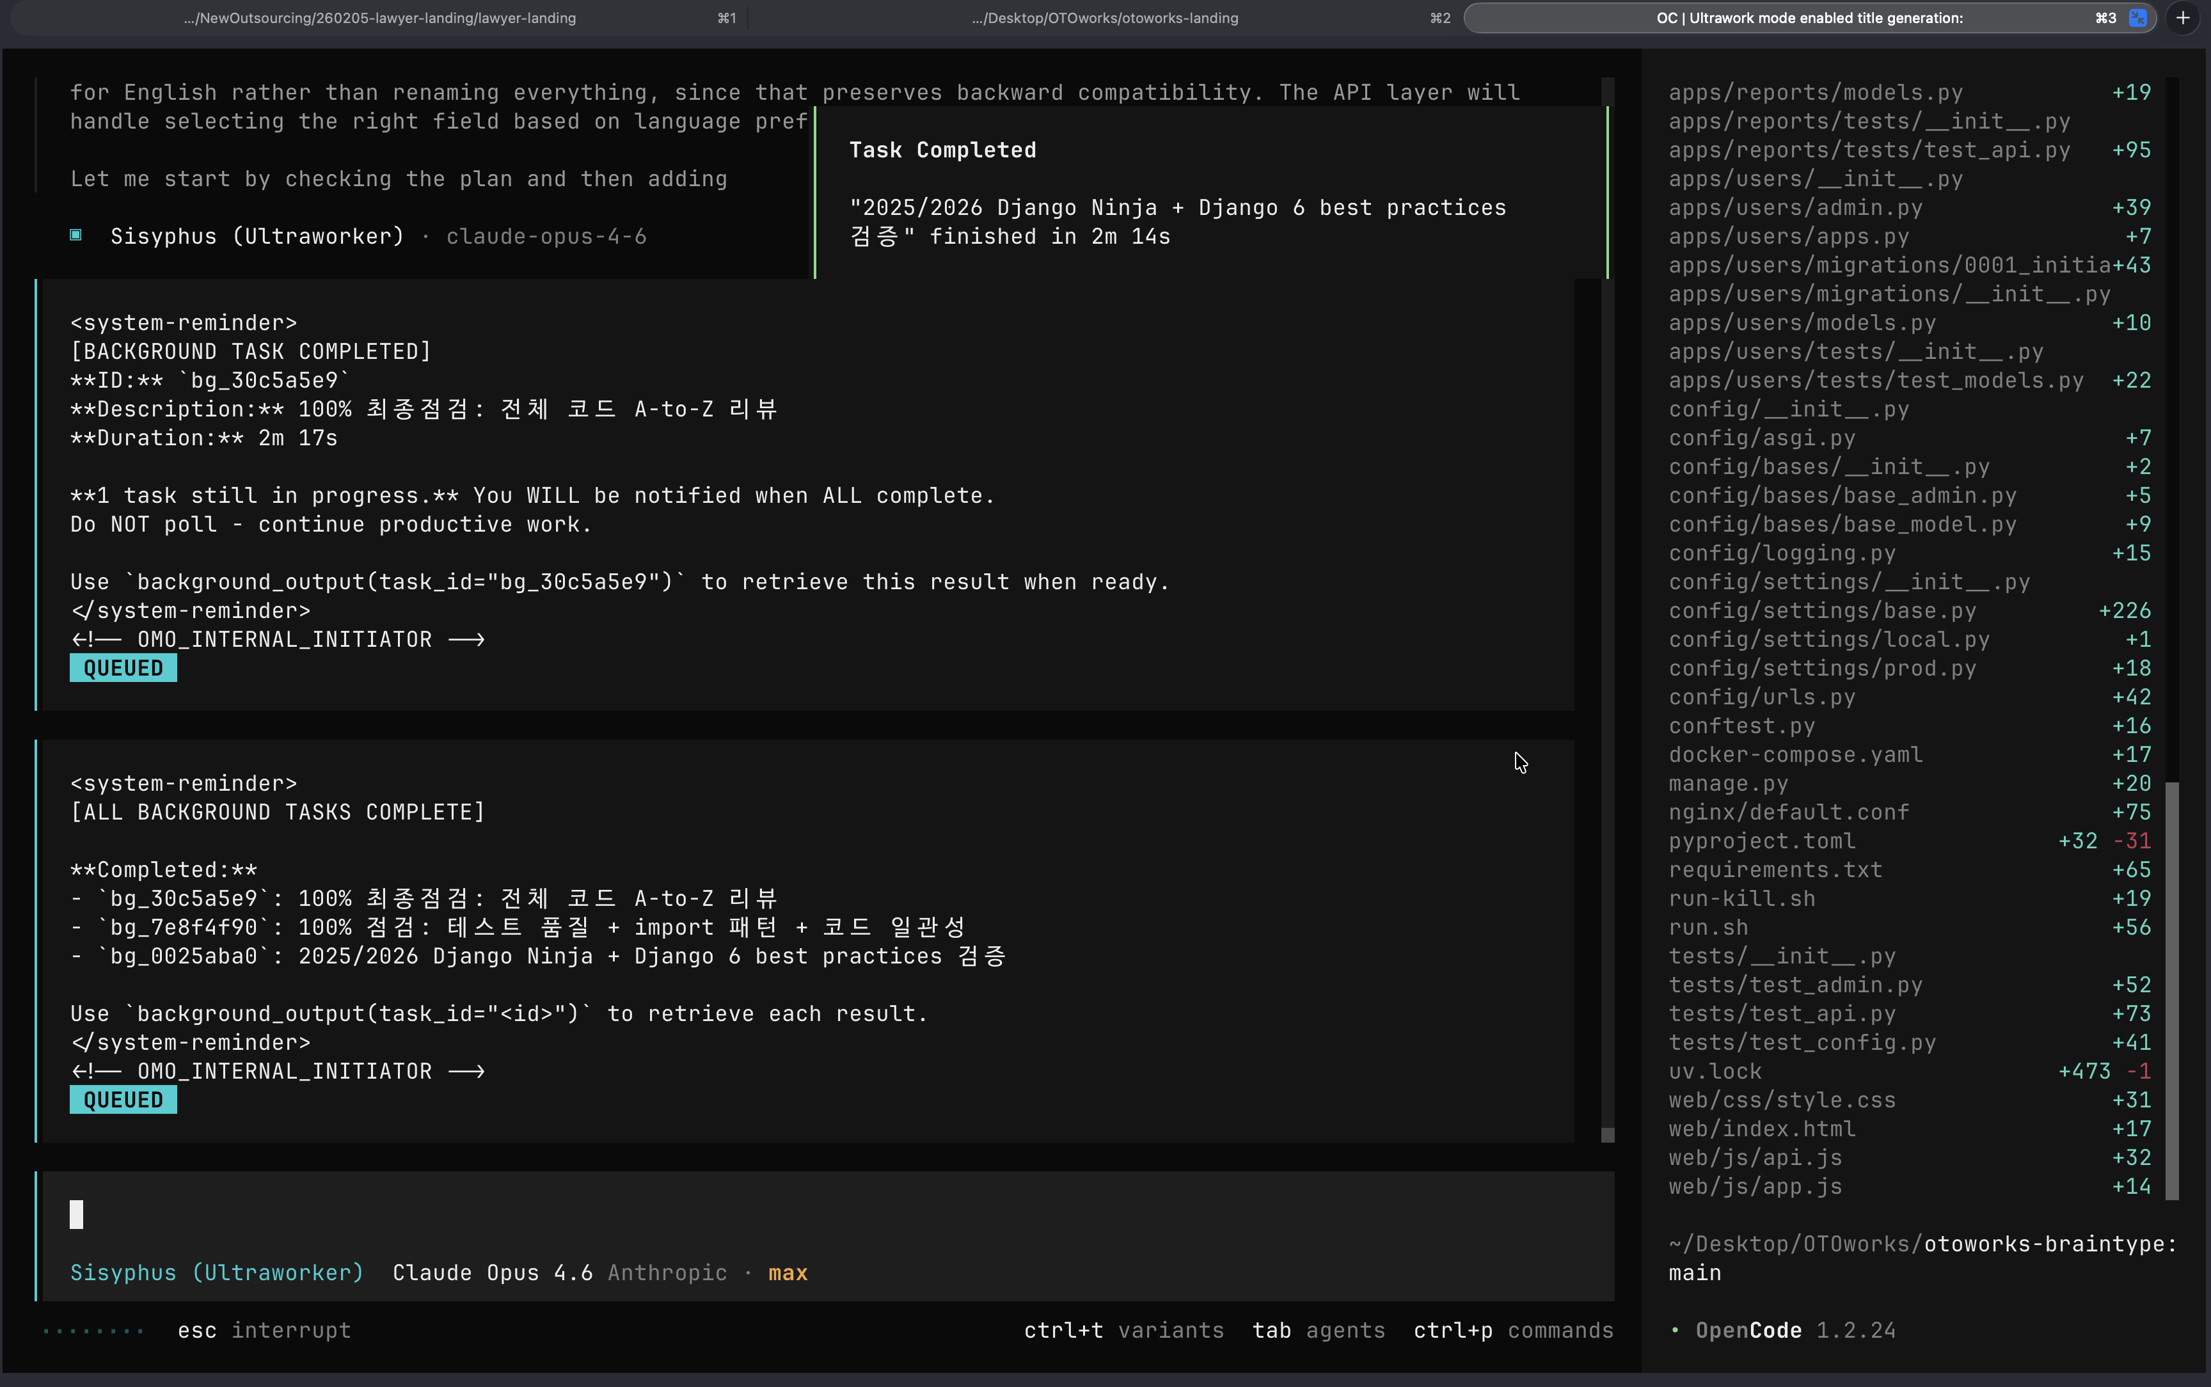Click the Claude Opus 4.6 model label
The image size is (2211, 1387).
[x=493, y=1272]
